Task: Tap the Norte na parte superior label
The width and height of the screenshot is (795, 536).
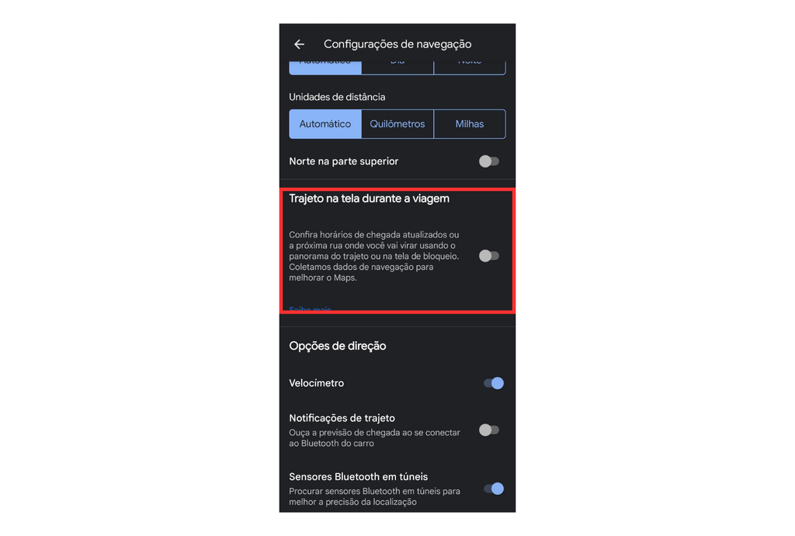Action: coord(344,161)
